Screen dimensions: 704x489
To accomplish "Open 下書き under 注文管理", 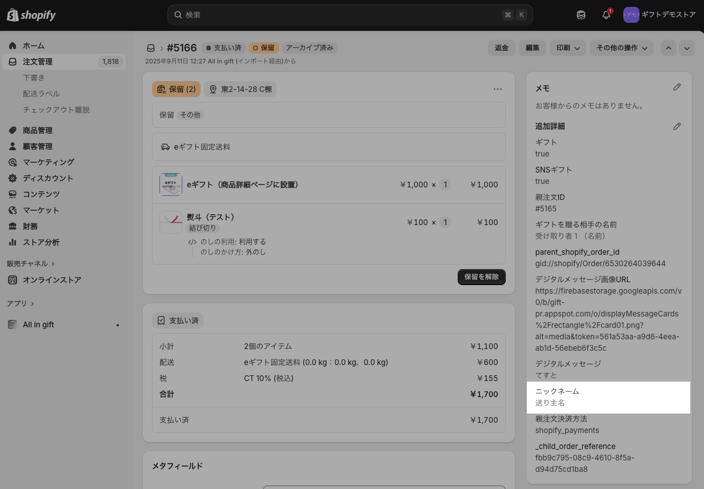I will pyautogui.click(x=34, y=78).
